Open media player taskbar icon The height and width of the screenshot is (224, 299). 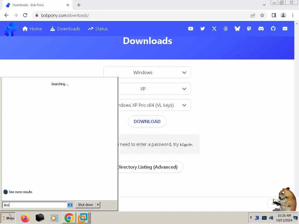(54, 218)
